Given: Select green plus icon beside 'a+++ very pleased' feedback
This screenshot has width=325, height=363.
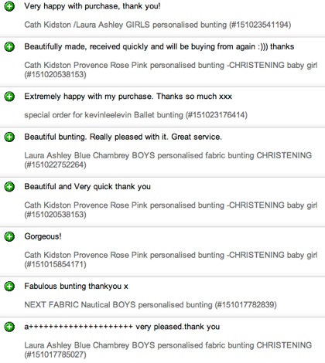Looking at the screenshot, I should 9,327.
